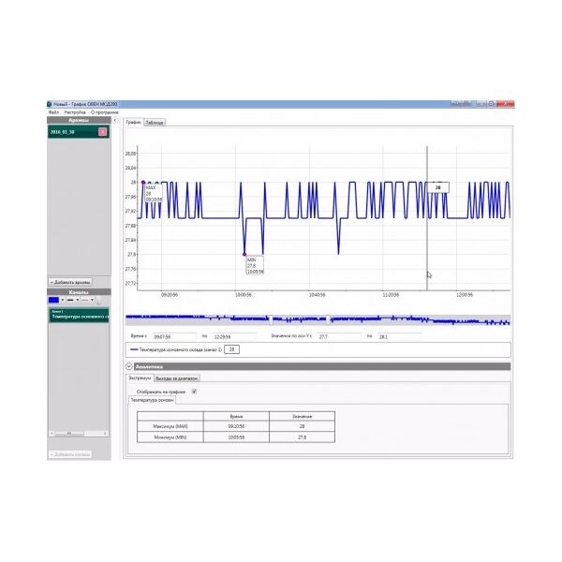Toggle the 'Отображать на графике' checkbox
Viewport: 562px width, 562px height.
194,391
